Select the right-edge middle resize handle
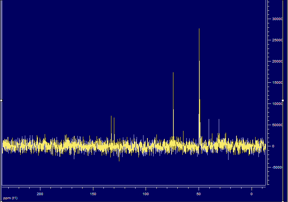The image size is (288, 202). [283, 100]
